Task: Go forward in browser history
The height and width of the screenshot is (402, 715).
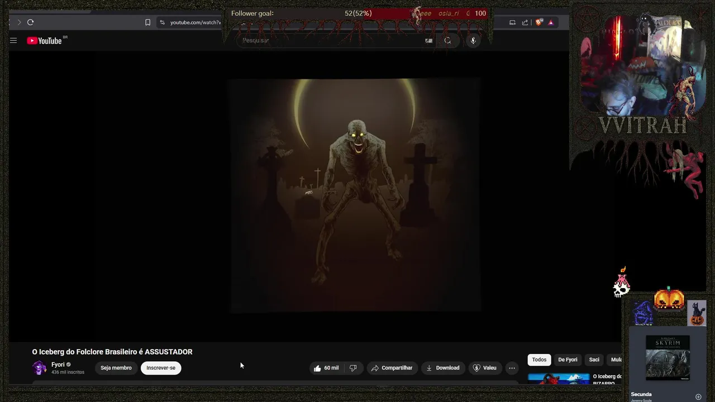Action: point(19,22)
